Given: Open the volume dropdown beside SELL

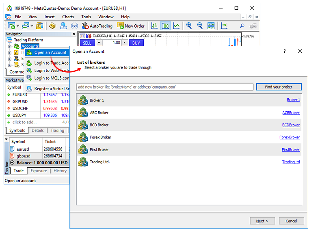Looking at the screenshot, I should [x=99, y=43].
